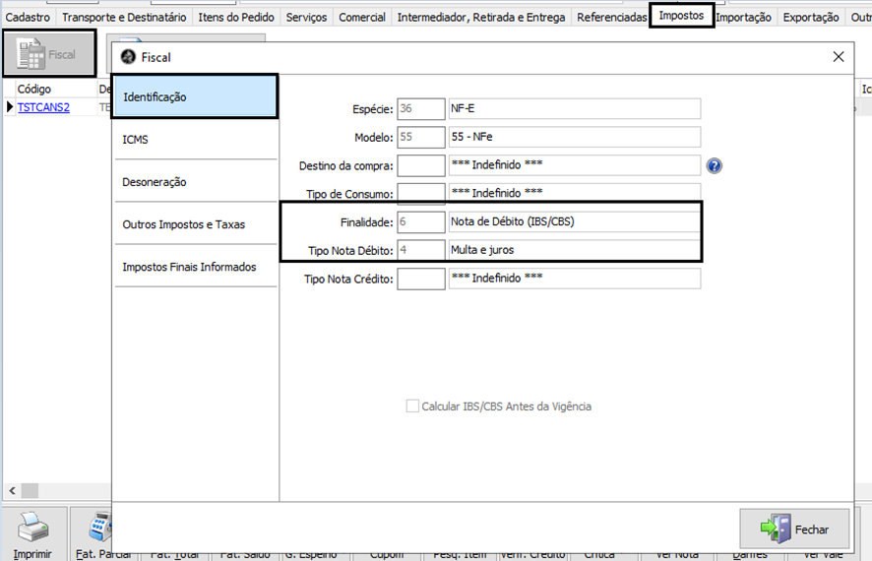Click the grid's left scroll arrow
This screenshot has width=872, height=561.
(x=12, y=490)
